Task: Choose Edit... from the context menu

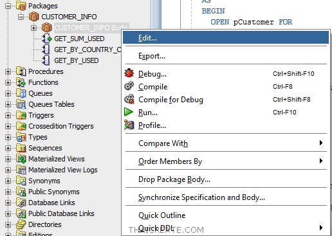Action: (226, 37)
